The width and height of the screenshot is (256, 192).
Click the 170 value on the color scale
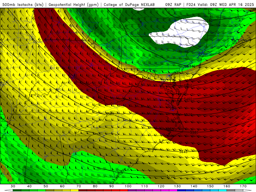(243, 186)
